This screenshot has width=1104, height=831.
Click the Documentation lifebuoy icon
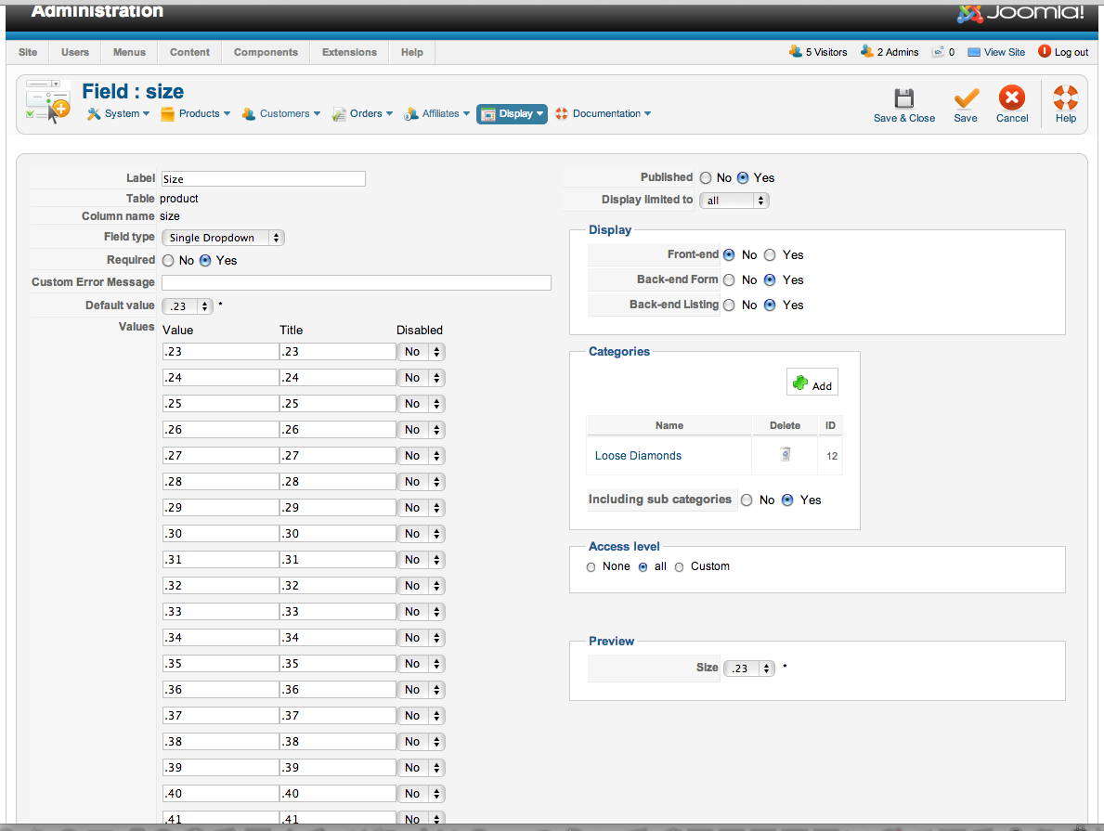point(561,113)
